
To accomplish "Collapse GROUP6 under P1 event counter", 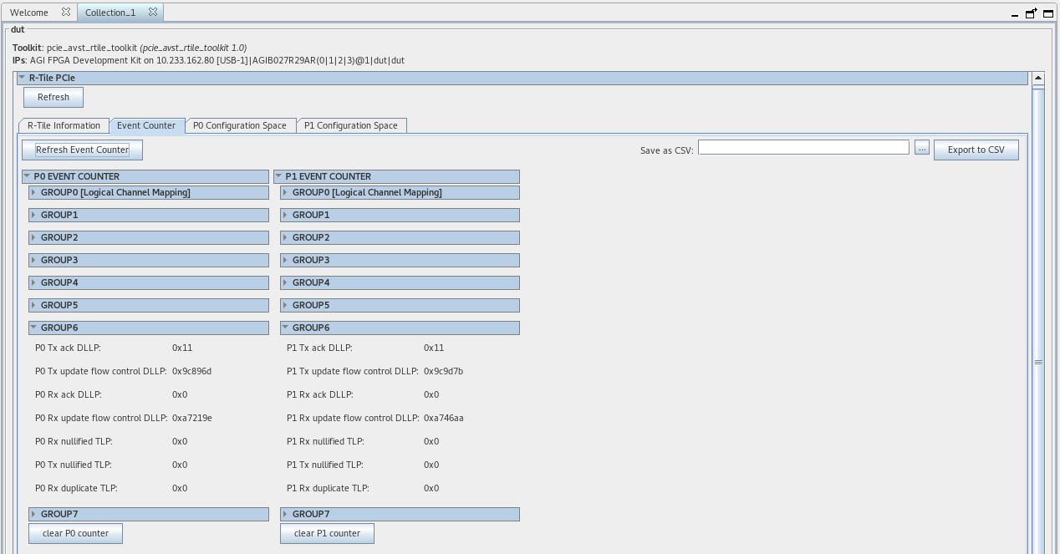I will tap(285, 328).
